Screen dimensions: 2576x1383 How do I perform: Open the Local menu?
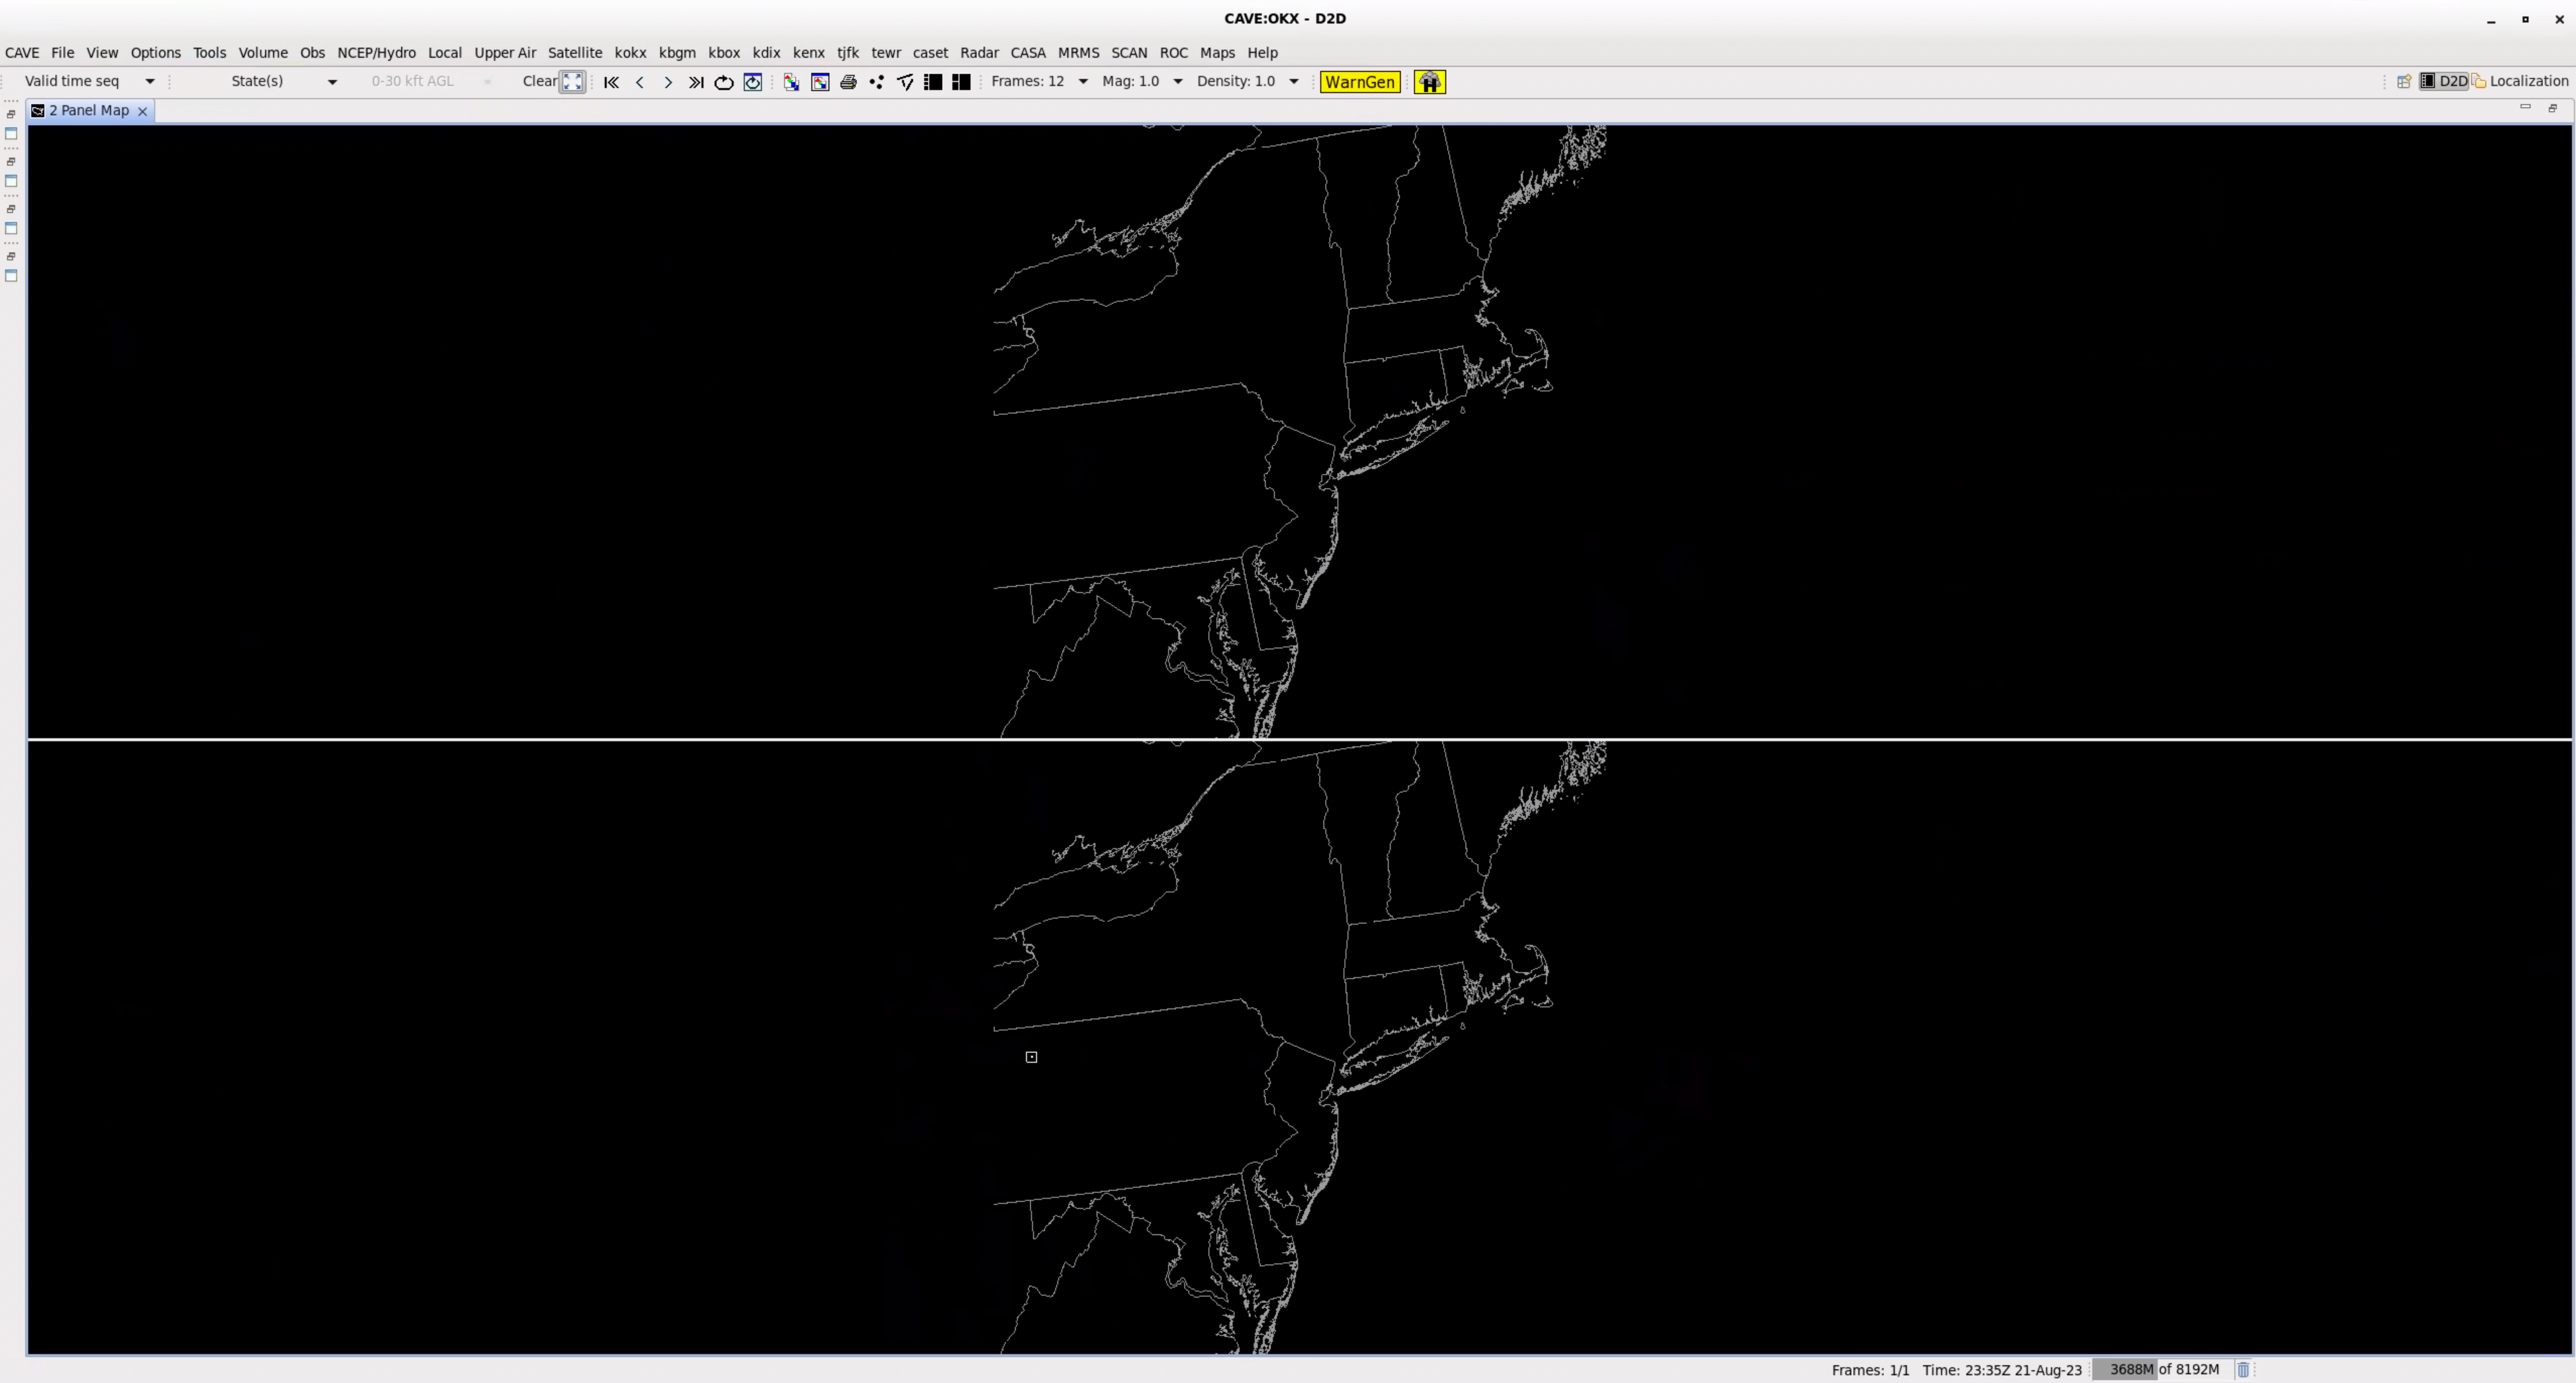coord(445,52)
